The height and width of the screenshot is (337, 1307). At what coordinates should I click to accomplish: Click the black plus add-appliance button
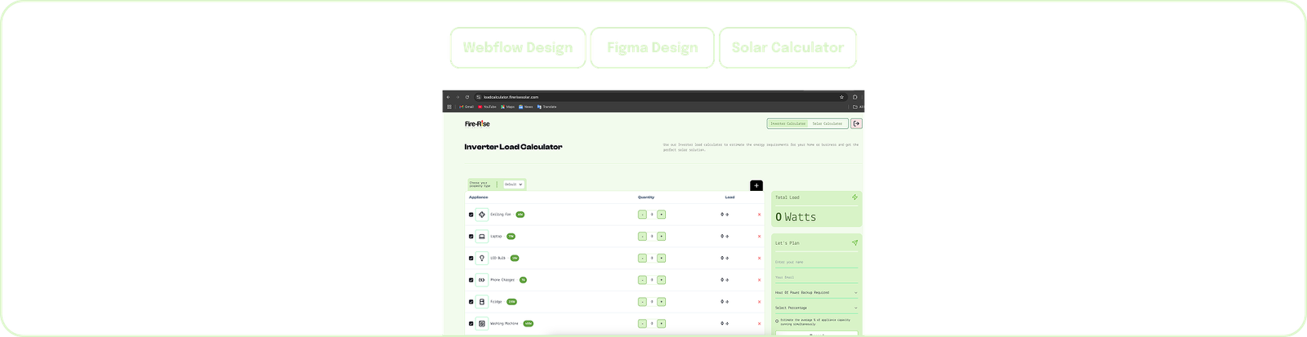pyautogui.click(x=756, y=186)
